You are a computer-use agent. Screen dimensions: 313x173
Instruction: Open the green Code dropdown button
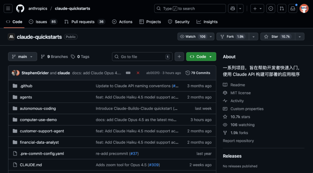click(x=201, y=57)
